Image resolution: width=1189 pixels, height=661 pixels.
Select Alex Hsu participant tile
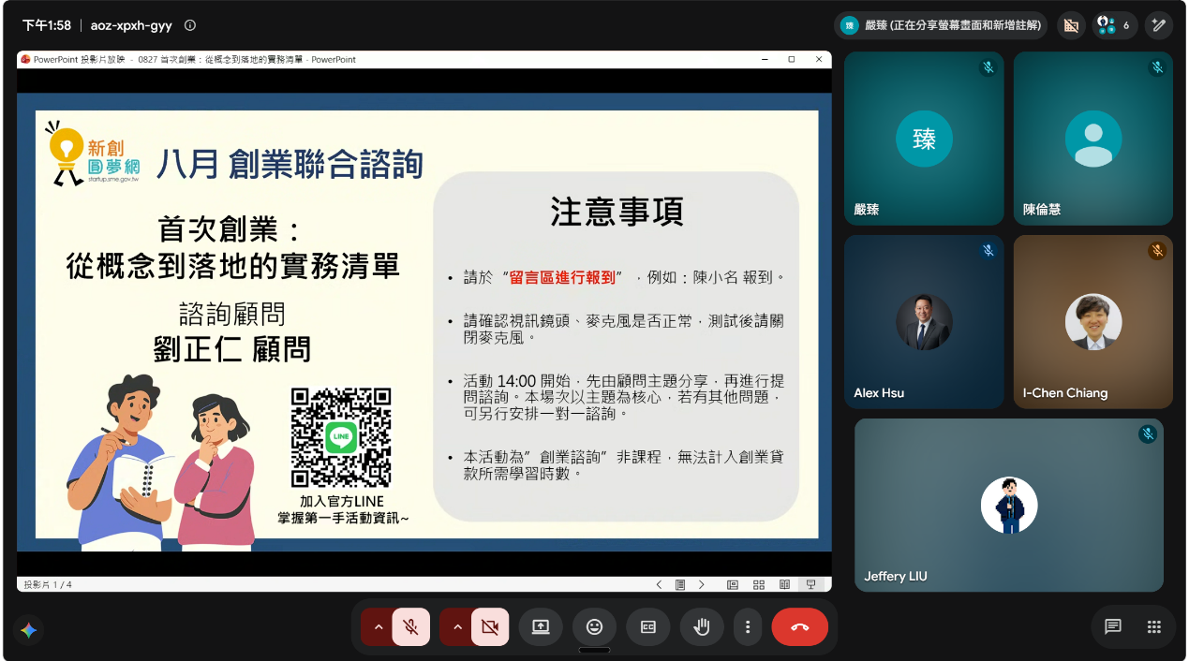click(924, 321)
